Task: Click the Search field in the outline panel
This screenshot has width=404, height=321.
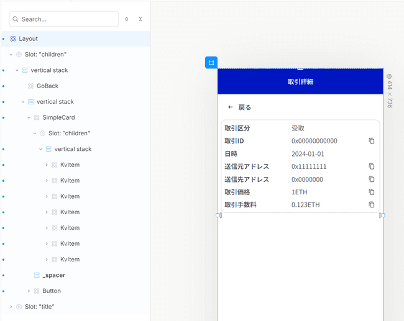Action: pos(63,19)
